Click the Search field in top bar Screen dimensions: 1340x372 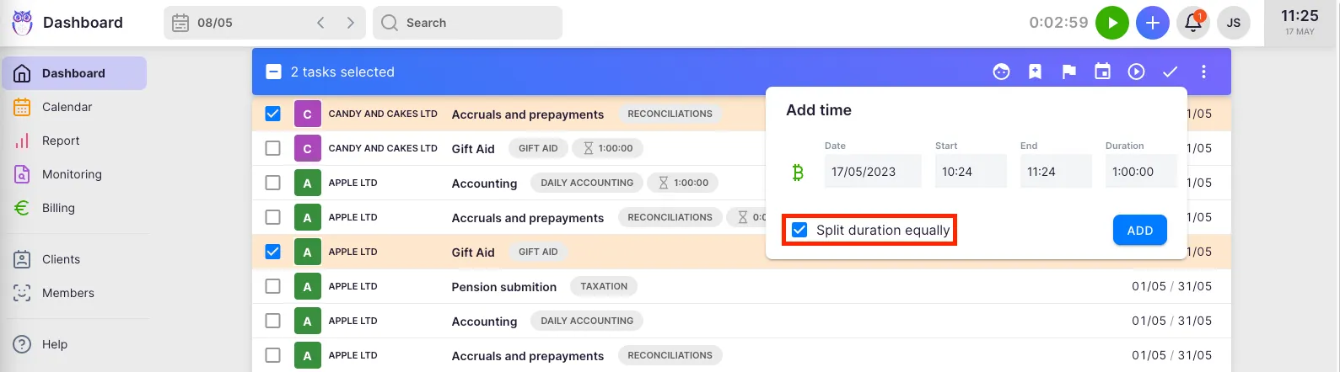[x=468, y=23]
